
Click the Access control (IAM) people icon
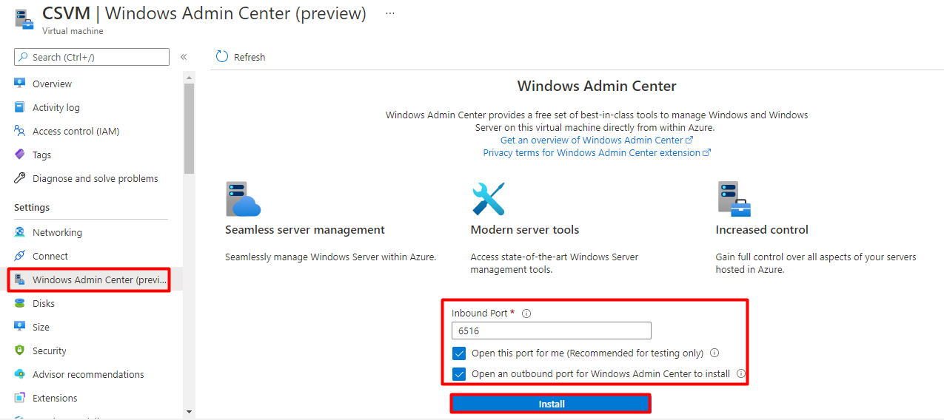(20, 131)
